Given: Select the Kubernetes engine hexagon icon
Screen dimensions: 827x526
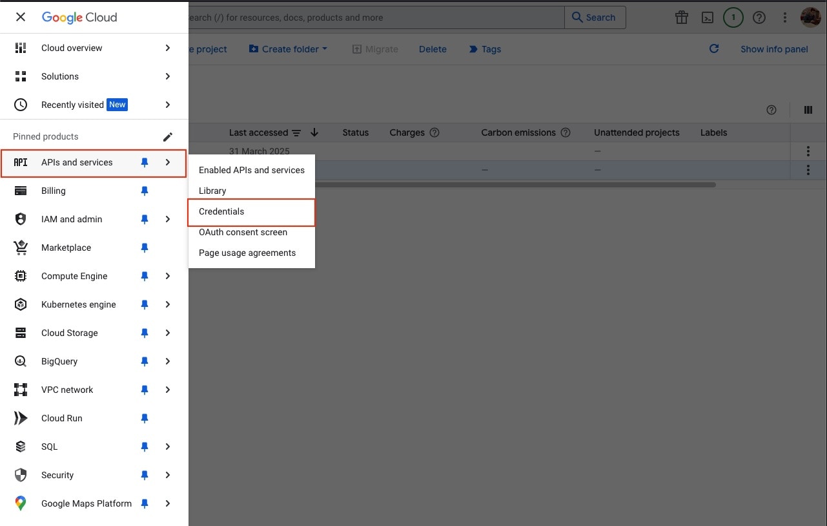Looking at the screenshot, I should coord(21,304).
